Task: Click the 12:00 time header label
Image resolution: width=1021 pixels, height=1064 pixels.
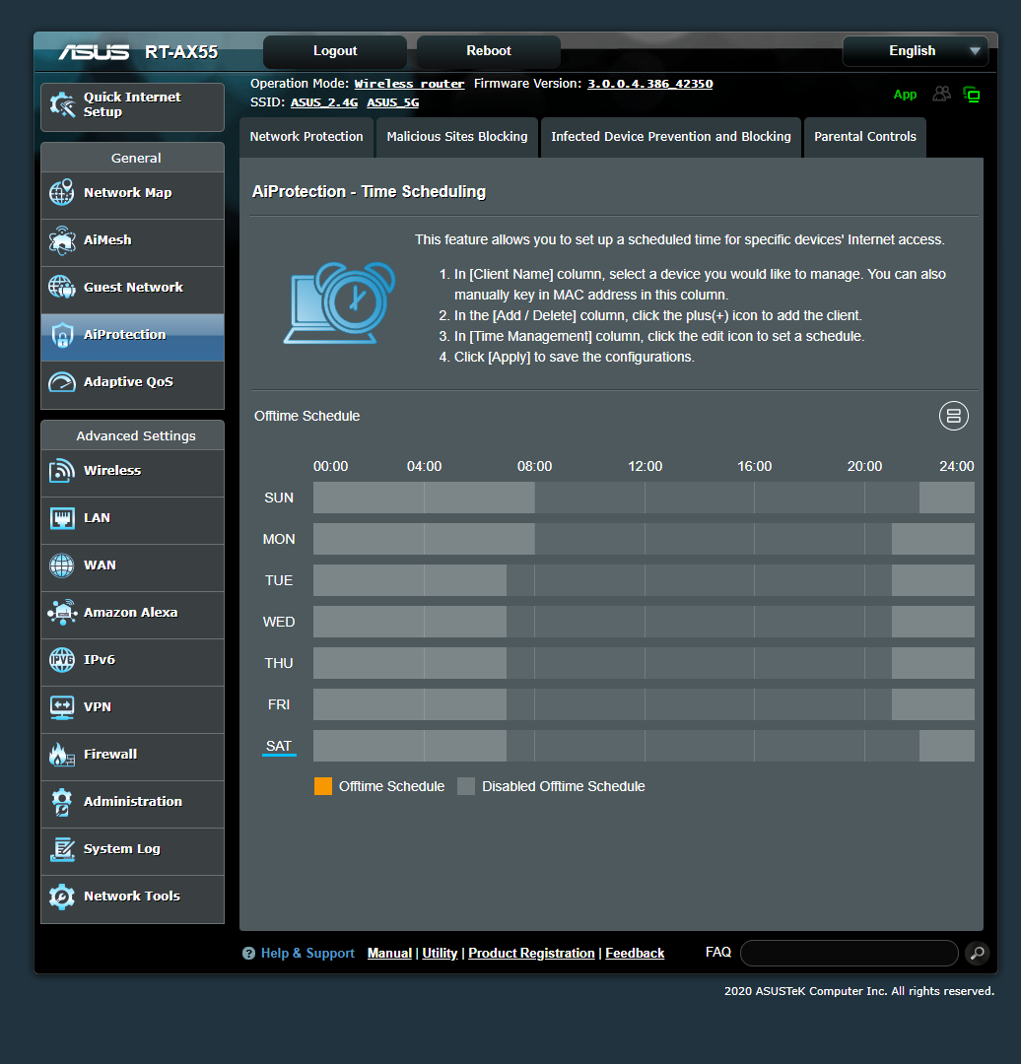Action: [x=645, y=466]
